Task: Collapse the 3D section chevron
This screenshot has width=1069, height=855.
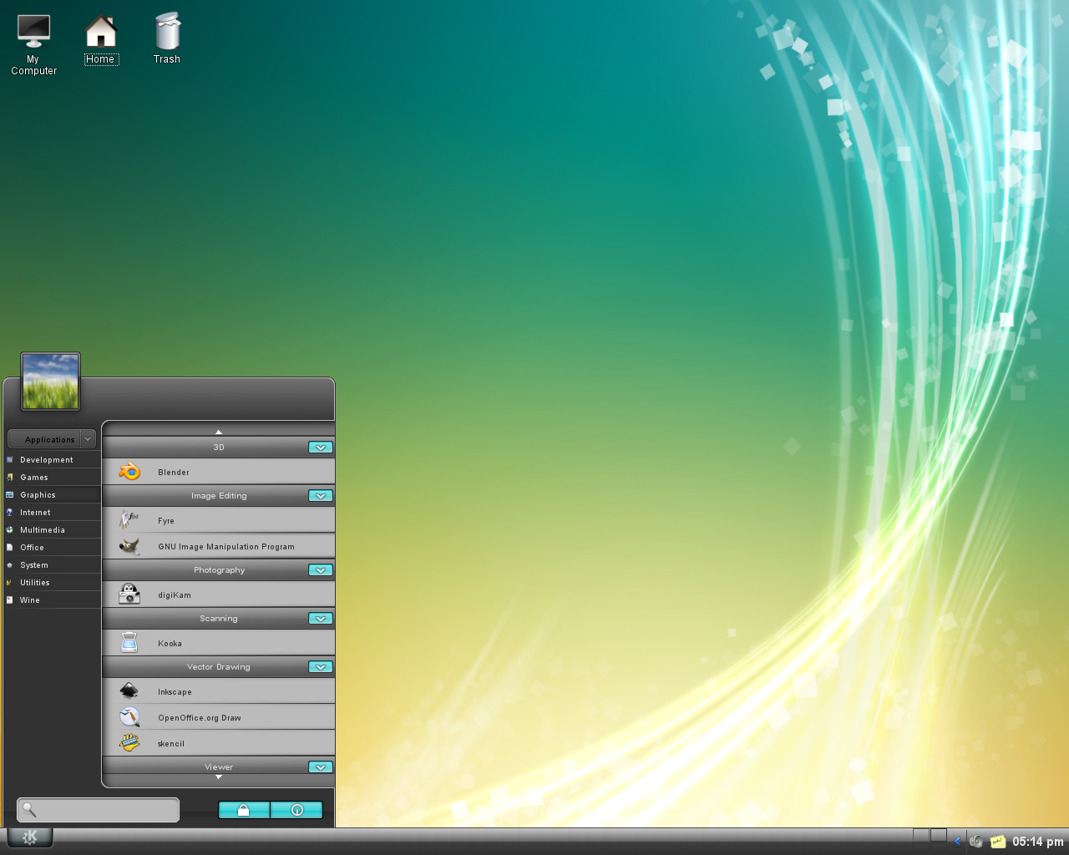Action: tap(321, 448)
